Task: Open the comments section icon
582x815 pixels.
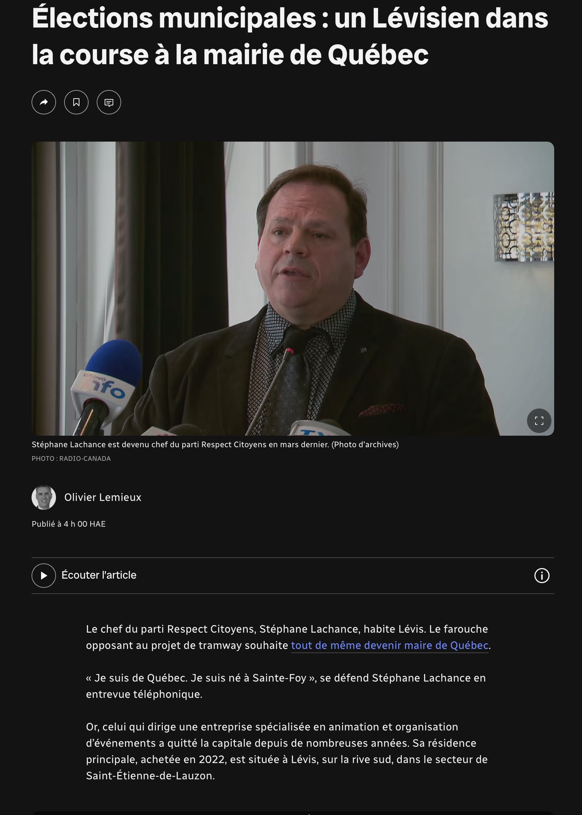Action: click(109, 102)
